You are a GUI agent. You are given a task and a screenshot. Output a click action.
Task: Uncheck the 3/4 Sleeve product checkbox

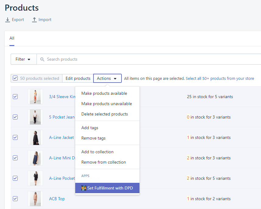point(15,97)
